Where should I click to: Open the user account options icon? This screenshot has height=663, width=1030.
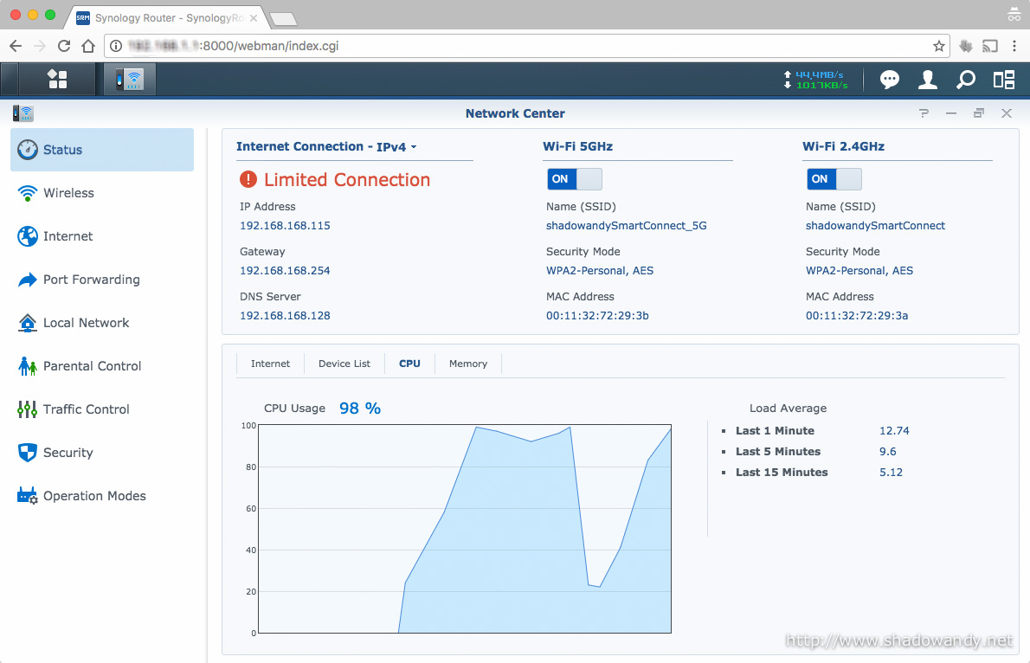tap(927, 80)
